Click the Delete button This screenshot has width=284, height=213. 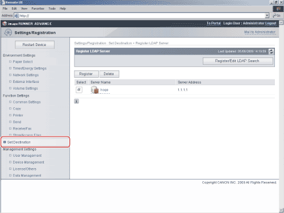pyautogui.click(x=109, y=74)
